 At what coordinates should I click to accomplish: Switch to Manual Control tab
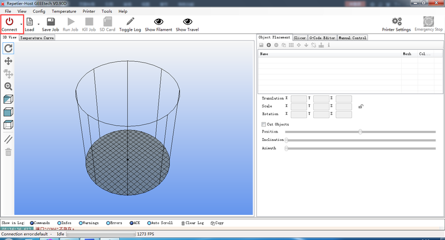coord(353,38)
